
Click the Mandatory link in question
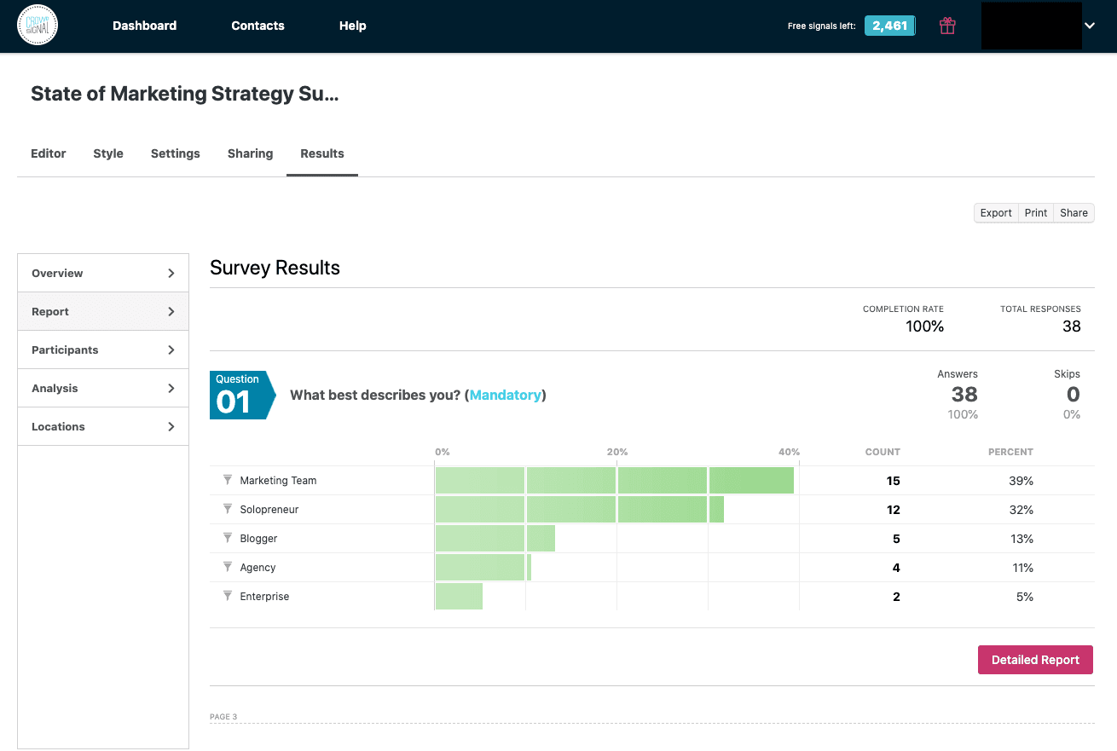click(505, 395)
